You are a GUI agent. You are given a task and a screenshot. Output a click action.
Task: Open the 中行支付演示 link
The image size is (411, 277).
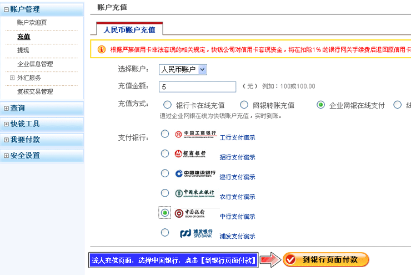[x=237, y=216]
